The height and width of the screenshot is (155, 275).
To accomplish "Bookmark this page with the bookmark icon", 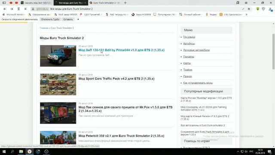I will point(249,9).
